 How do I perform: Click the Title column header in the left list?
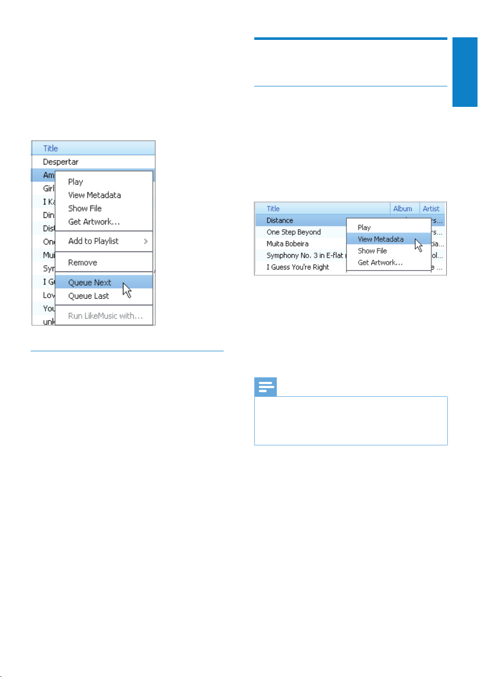coord(93,148)
